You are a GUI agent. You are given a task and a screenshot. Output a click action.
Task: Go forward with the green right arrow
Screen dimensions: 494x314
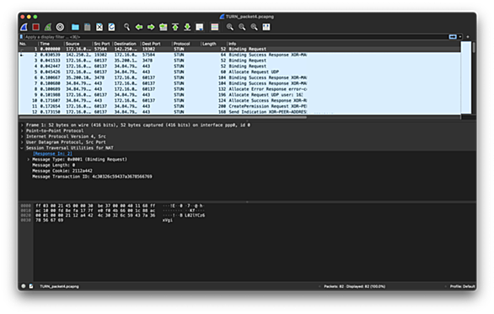tap(151, 27)
